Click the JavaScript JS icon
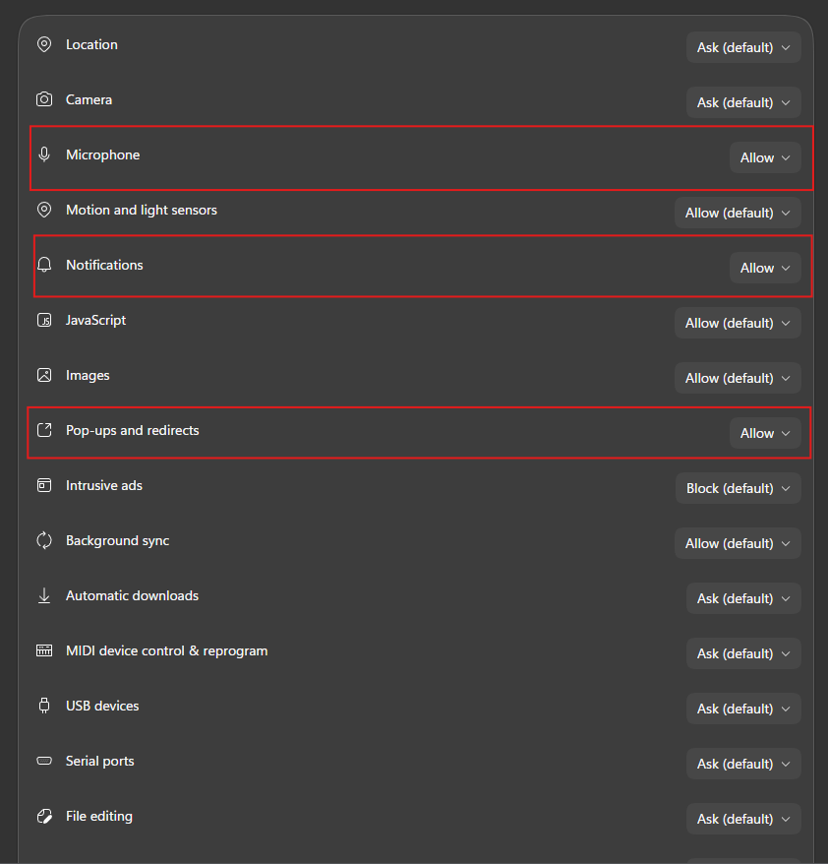The width and height of the screenshot is (828, 864). (44, 320)
